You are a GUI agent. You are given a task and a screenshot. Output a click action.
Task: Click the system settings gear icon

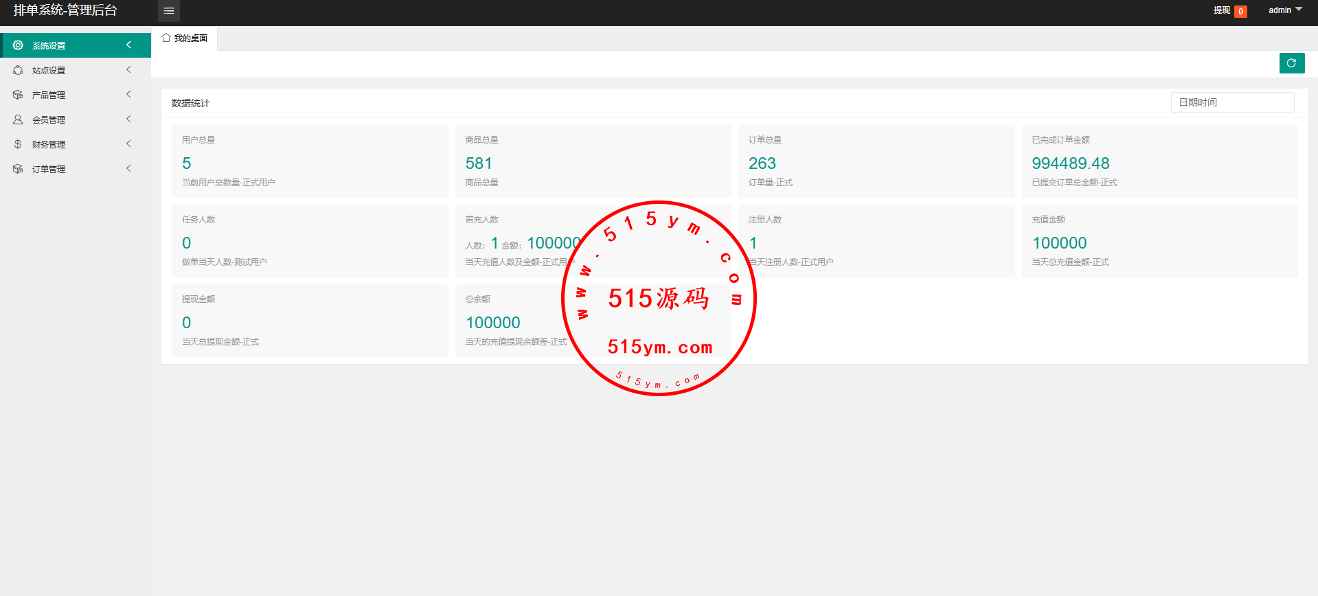[x=18, y=45]
